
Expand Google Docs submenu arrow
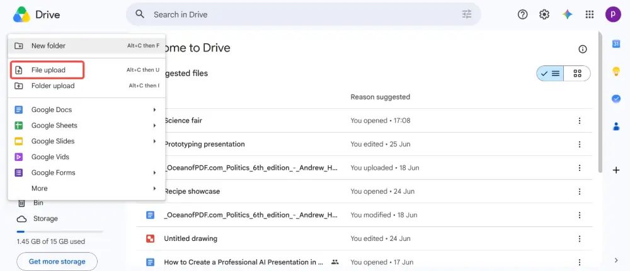tap(154, 109)
